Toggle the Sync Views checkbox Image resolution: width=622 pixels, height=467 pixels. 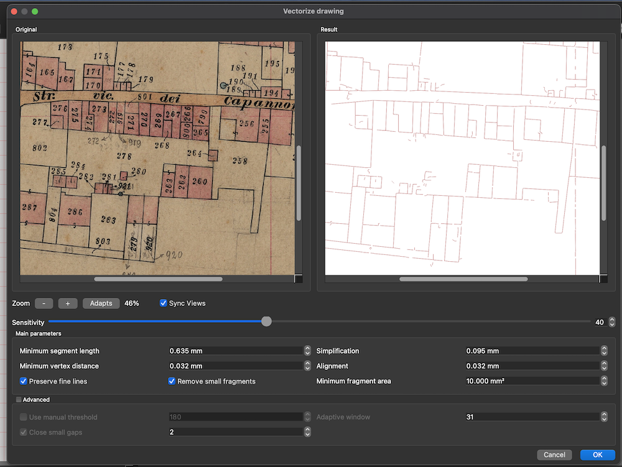[163, 303]
